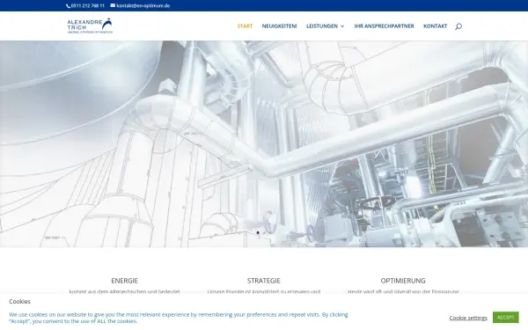Click the phone icon in top bar

tap(69, 6)
